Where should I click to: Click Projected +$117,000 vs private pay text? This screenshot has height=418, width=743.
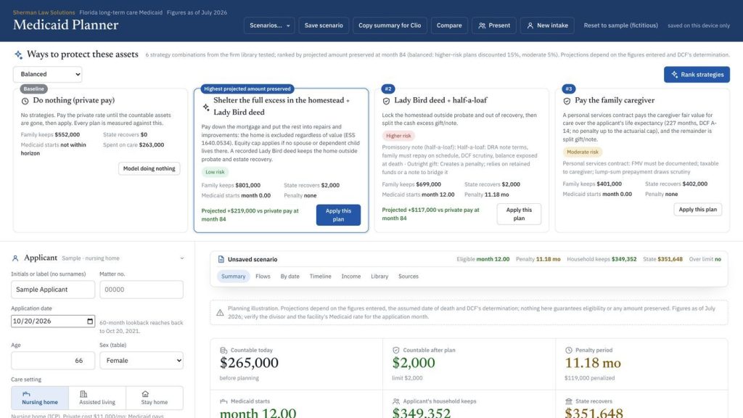[x=430, y=214]
